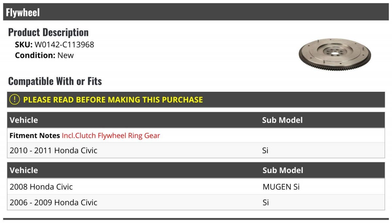Viewport: 392px width, 223px height.
Task: Click the first table's Sub Model column header
Action: click(282, 120)
